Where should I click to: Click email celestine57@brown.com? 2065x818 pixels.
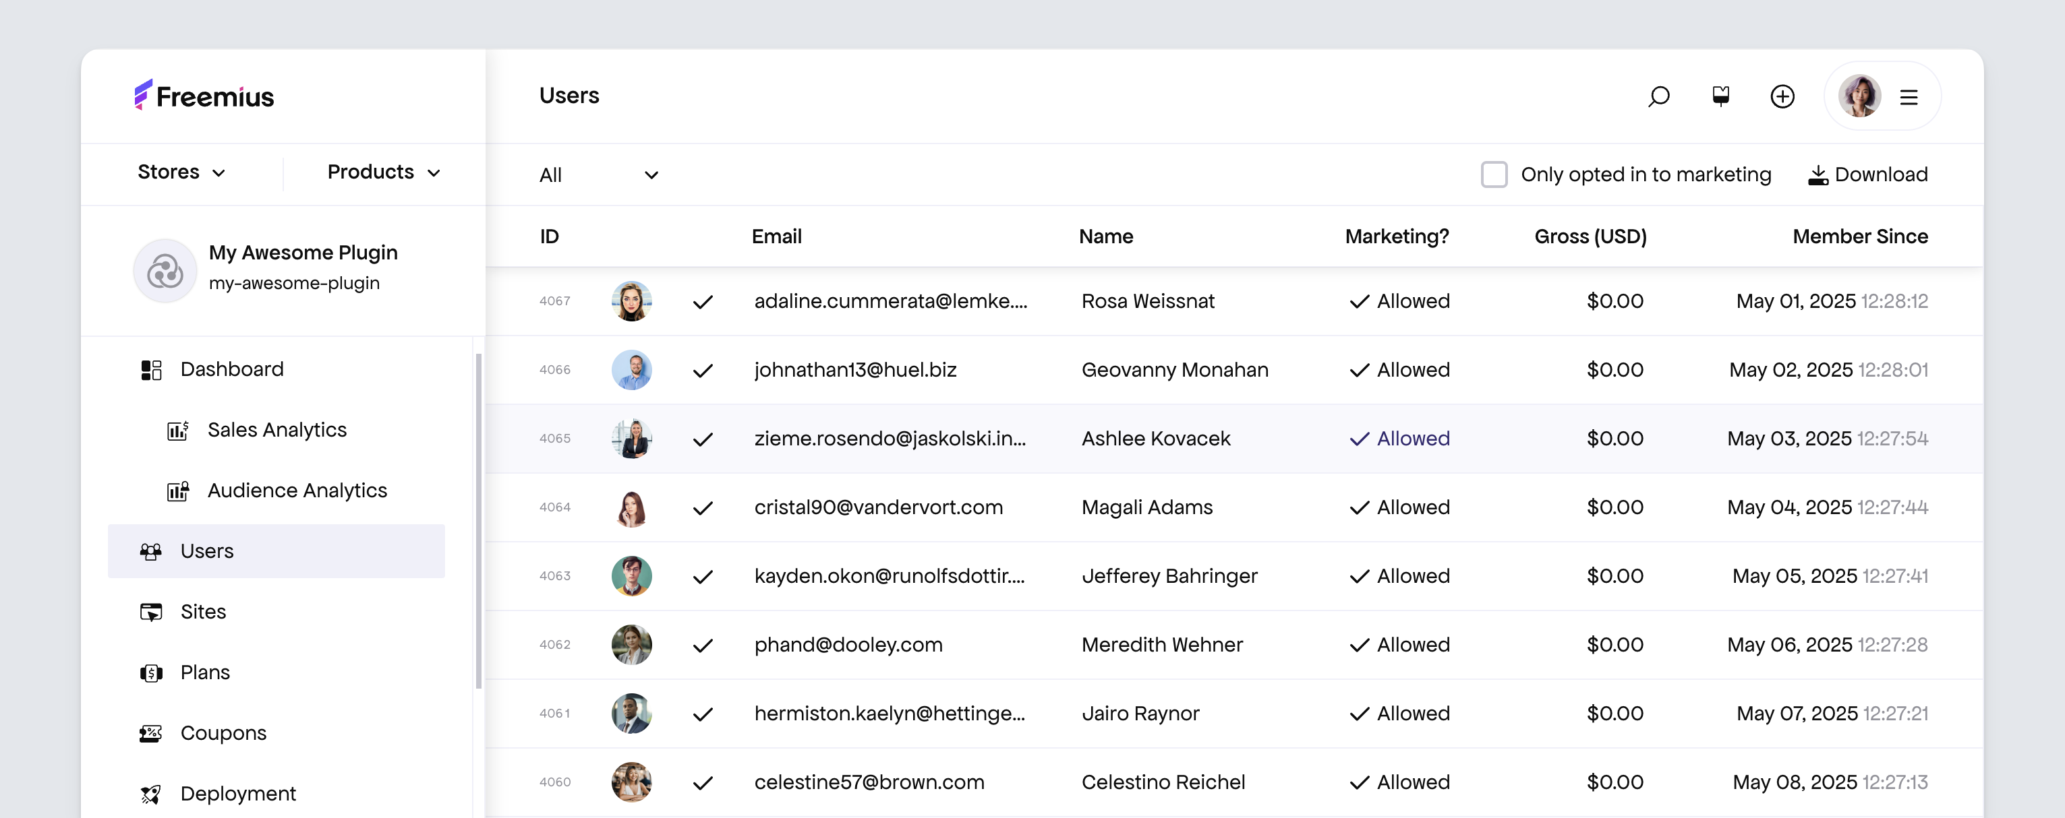pos(869,783)
